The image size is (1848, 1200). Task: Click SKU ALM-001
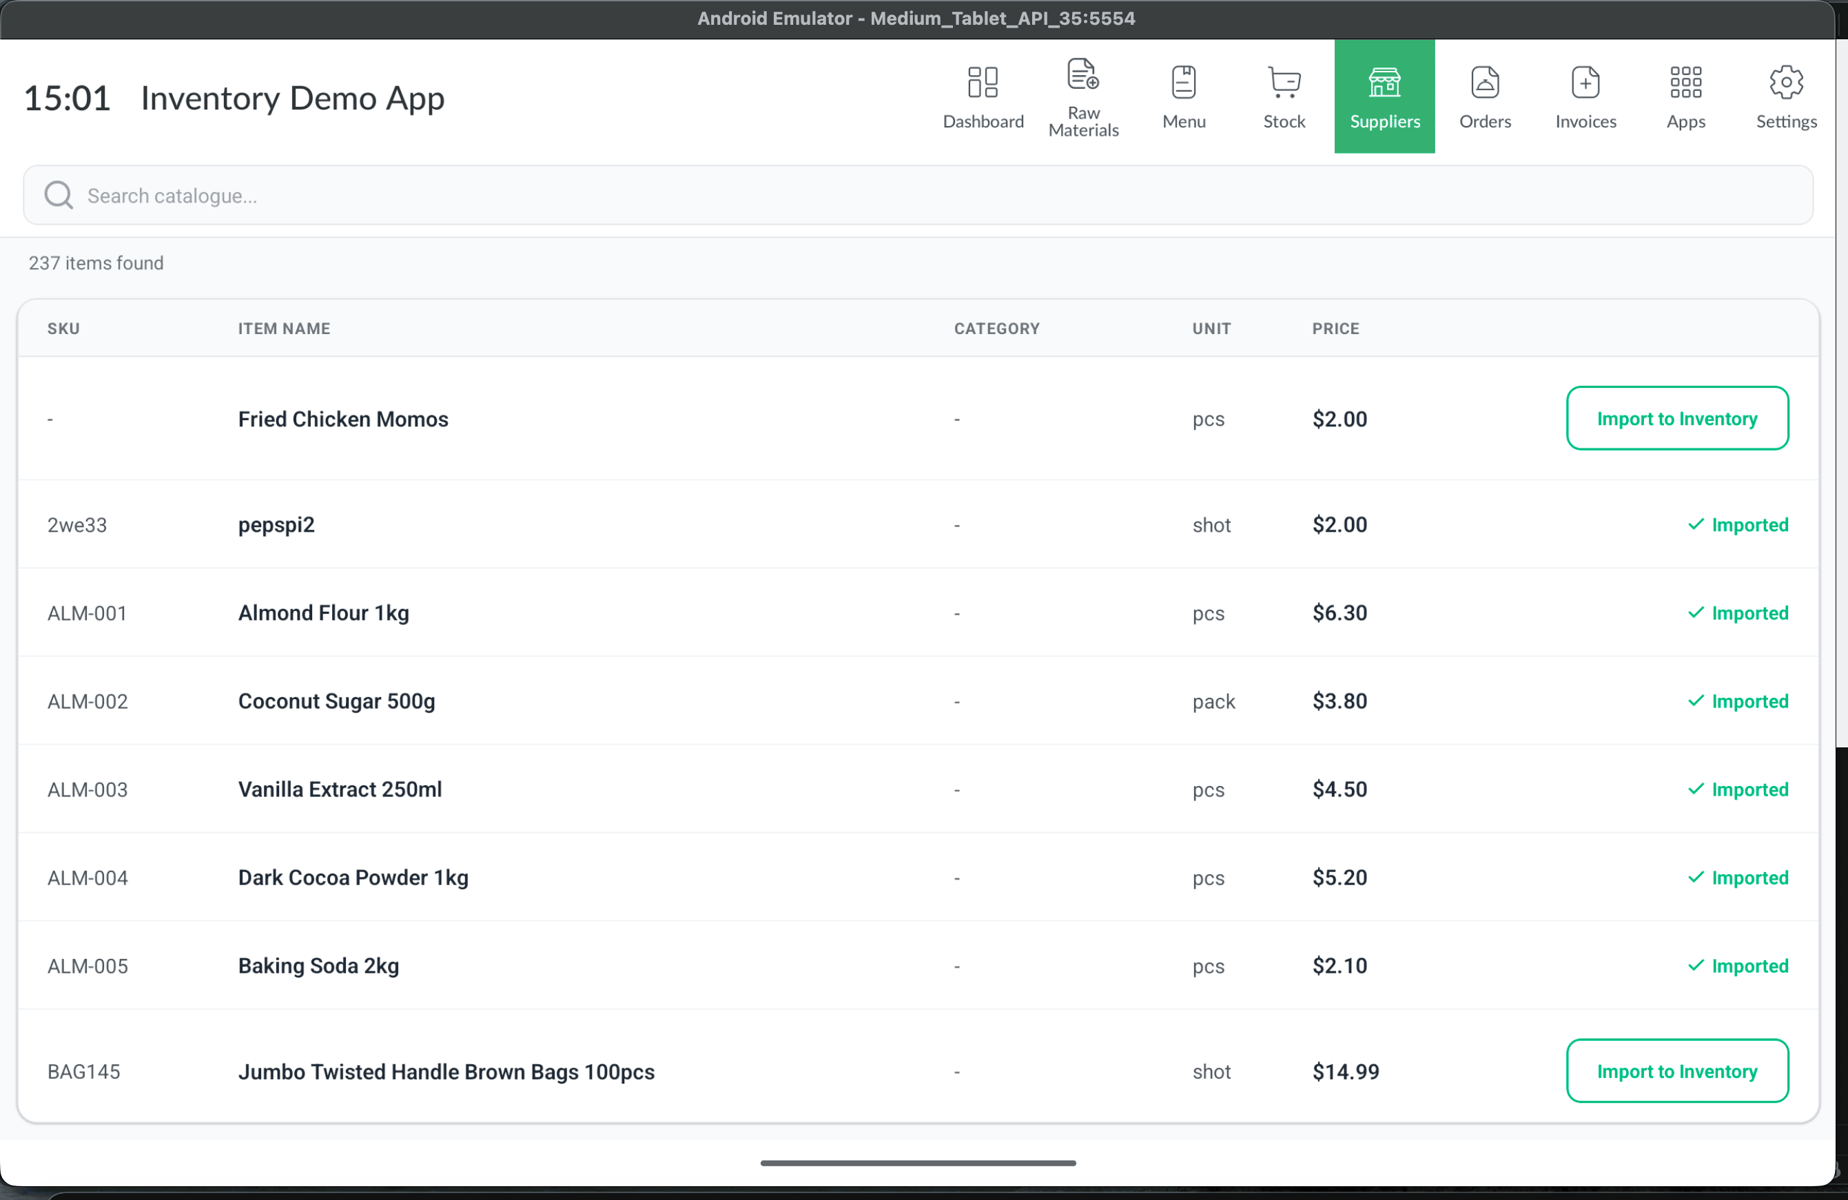click(x=87, y=613)
